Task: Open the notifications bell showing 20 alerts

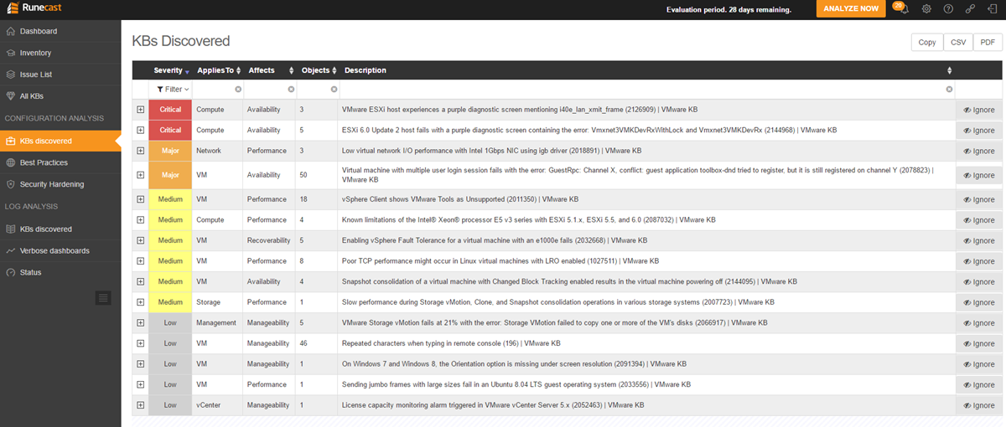Action: click(x=902, y=8)
